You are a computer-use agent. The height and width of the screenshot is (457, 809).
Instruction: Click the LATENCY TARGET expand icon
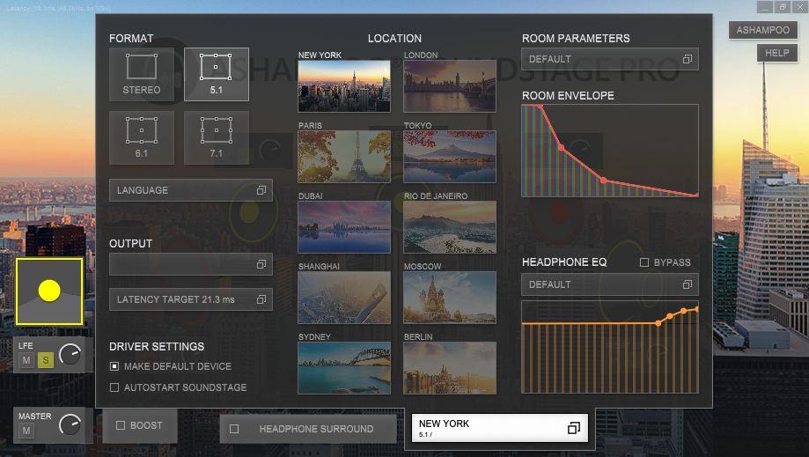pyautogui.click(x=261, y=299)
